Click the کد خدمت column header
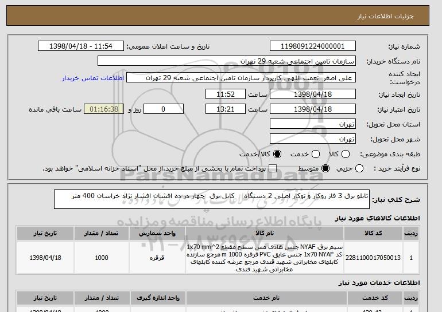 [x=375, y=298]
